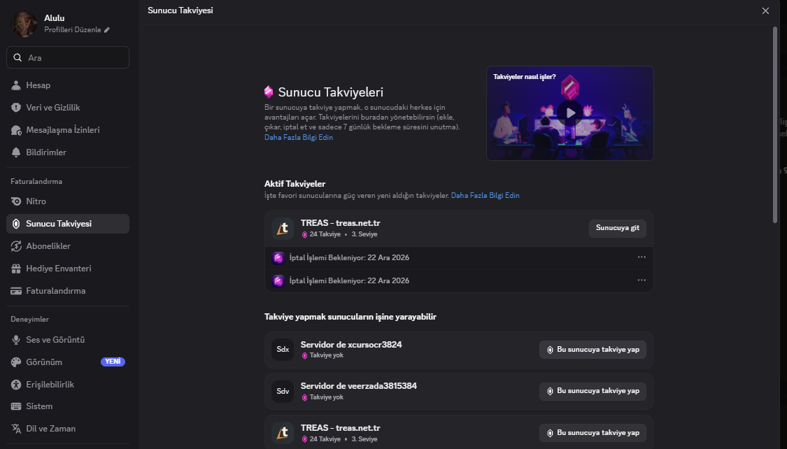
Task: Click the TREAS server logo in Aktif Takviyeler
Action: (x=283, y=229)
